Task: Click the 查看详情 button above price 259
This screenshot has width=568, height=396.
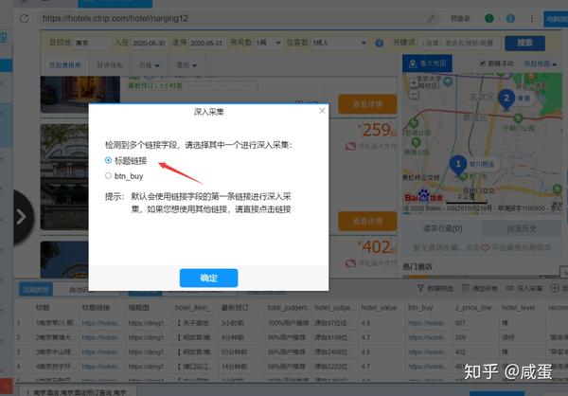Action: pos(367,104)
